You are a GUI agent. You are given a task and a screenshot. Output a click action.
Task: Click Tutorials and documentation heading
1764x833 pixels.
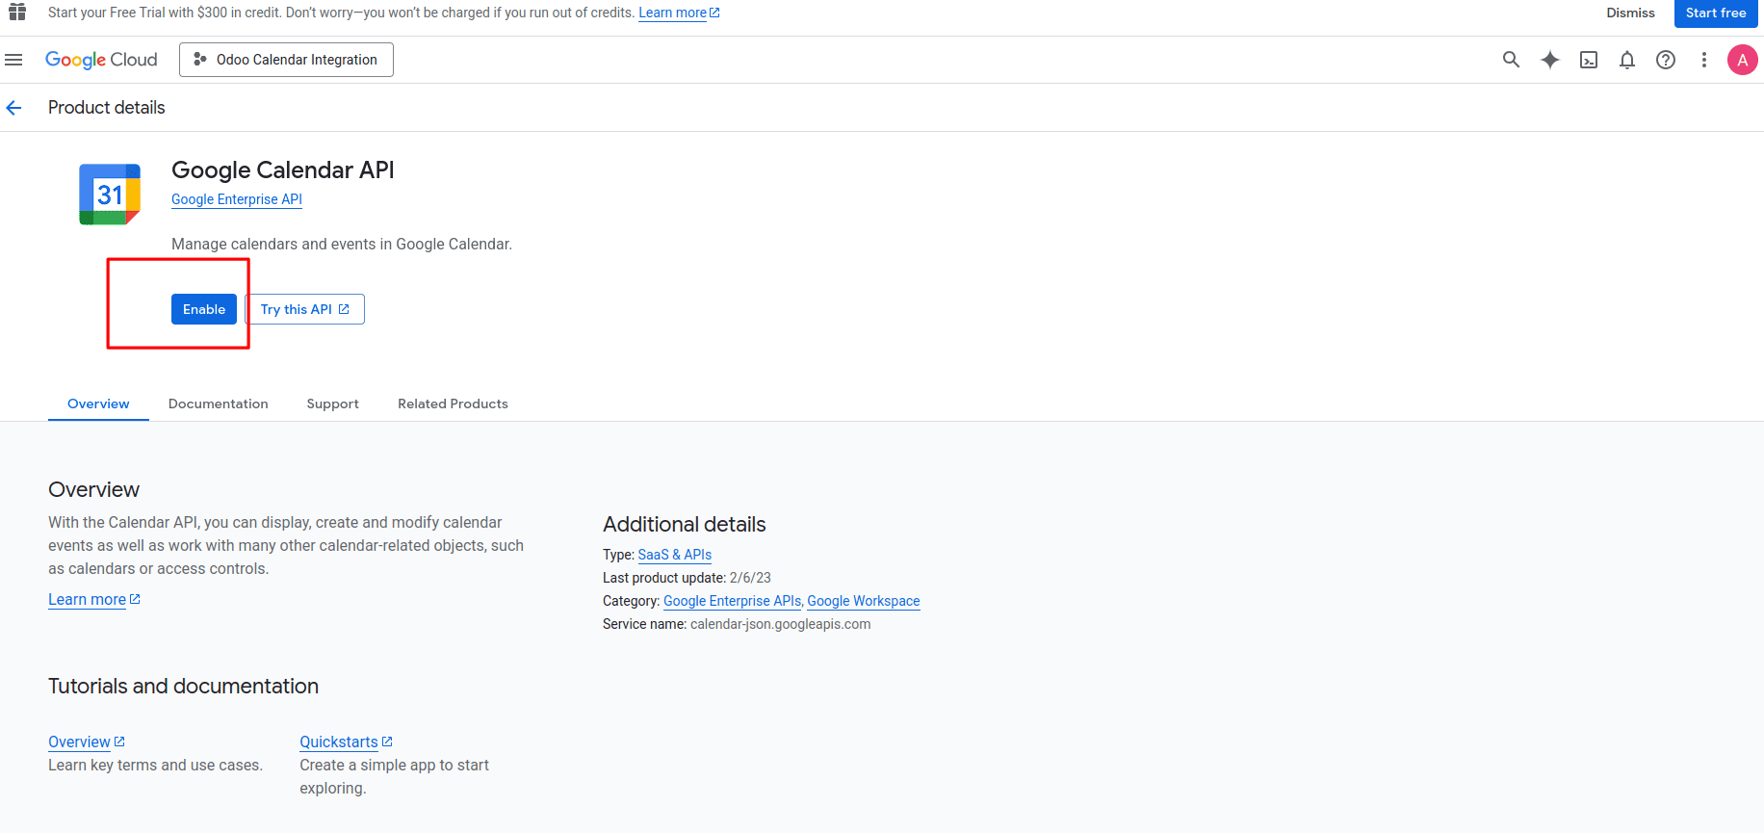[x=183, y=686]
